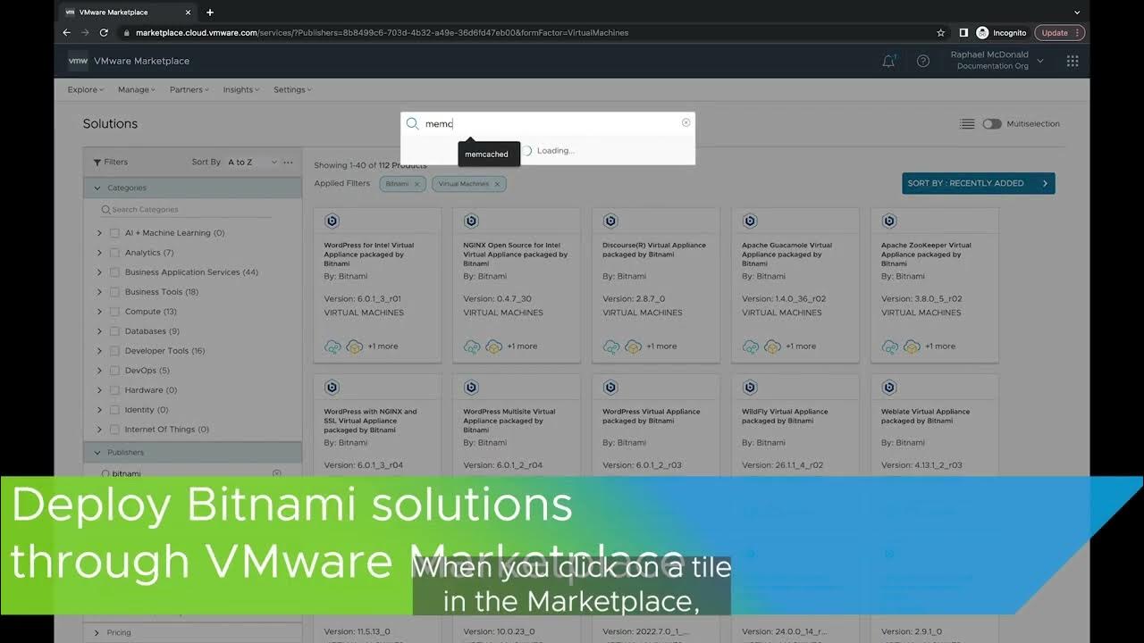Clear the search field text
Screen dimensions: 1144x643
point(686,122)
